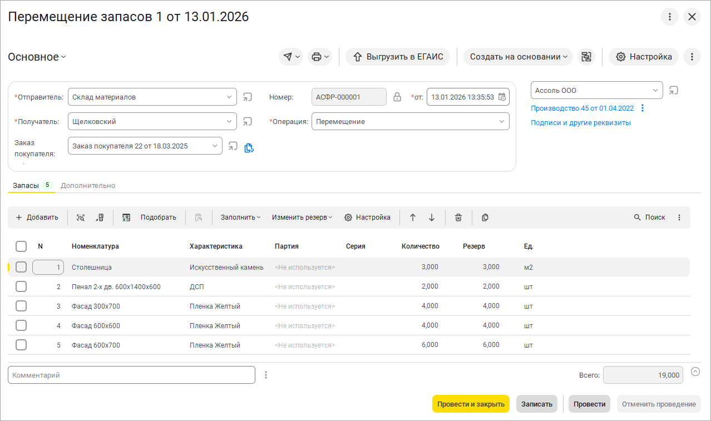711x421 pixels.
Task: Move the selected row up with the arrow
Action: 412,217
